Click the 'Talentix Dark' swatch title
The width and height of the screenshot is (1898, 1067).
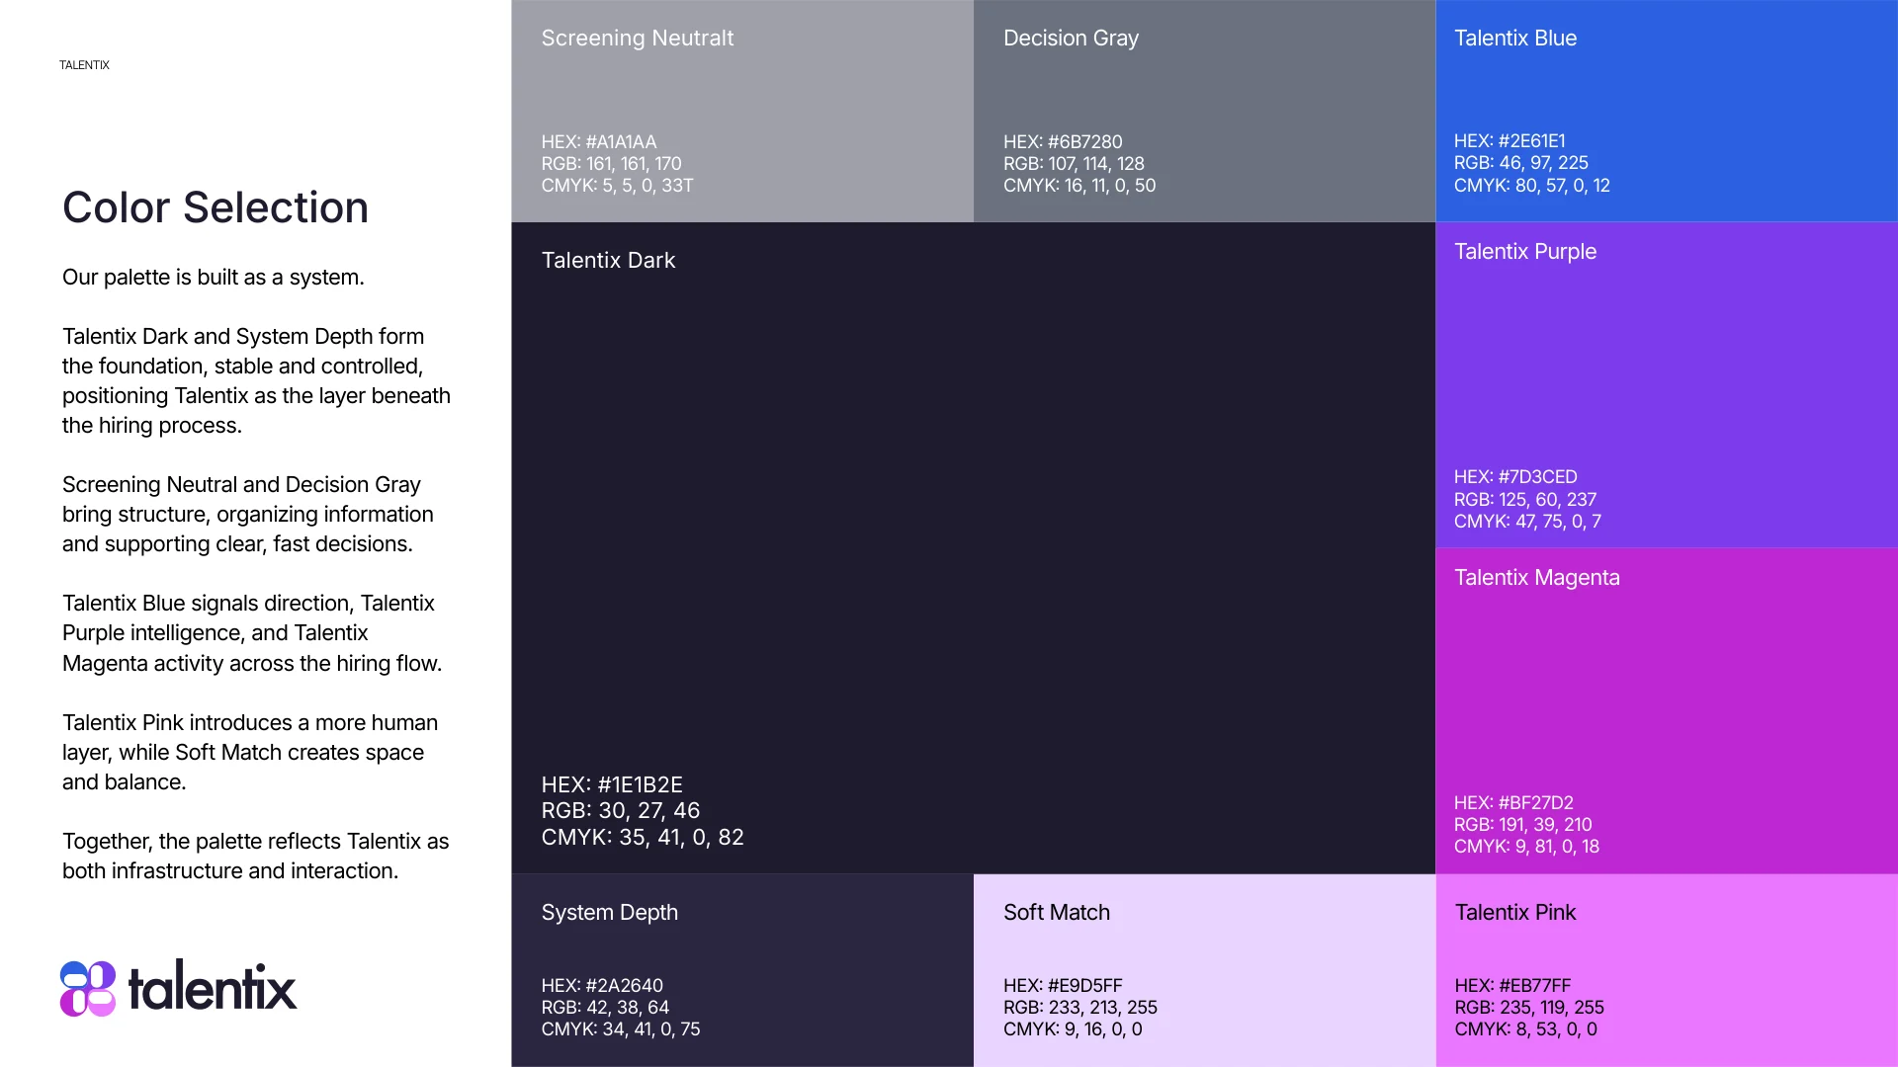[x=608, y=261]
